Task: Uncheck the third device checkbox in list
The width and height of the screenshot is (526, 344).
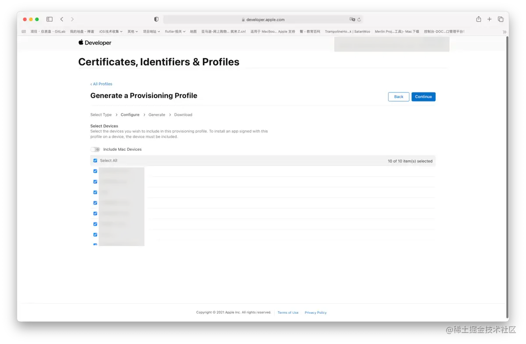Action: 95,192
